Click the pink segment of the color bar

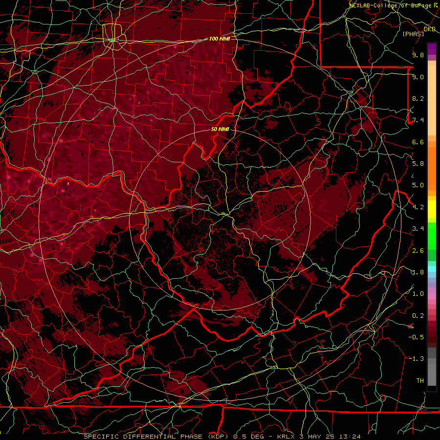(432, 296)
